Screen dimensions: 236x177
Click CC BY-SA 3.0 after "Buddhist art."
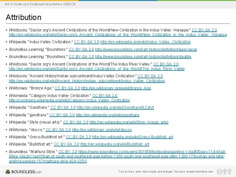[67, 144]
